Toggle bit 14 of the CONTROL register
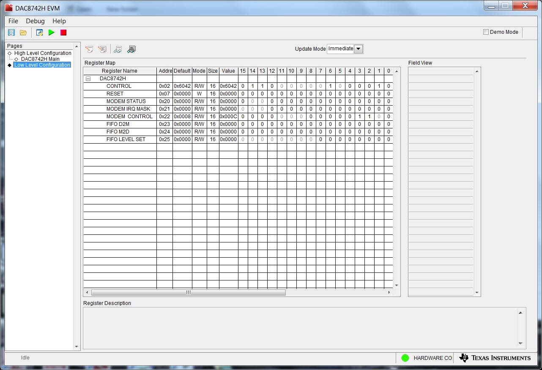The width and height of the screenshot is (542, 370). [252, 86]
